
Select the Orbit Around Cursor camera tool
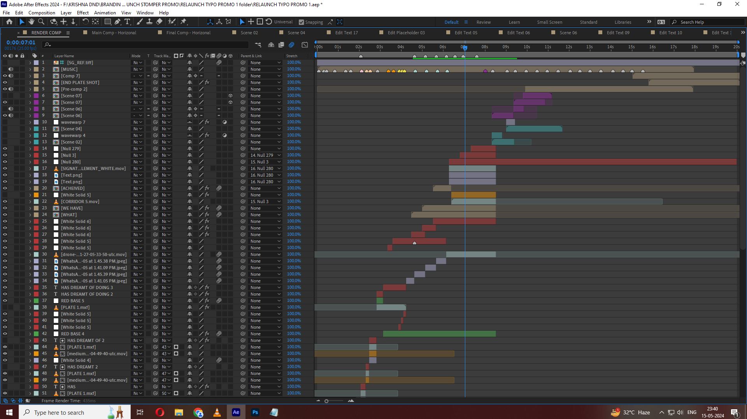pos(54,22)
